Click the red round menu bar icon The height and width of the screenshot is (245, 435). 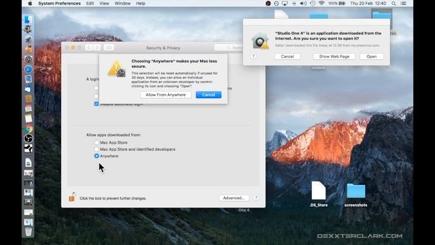point(268,3)
